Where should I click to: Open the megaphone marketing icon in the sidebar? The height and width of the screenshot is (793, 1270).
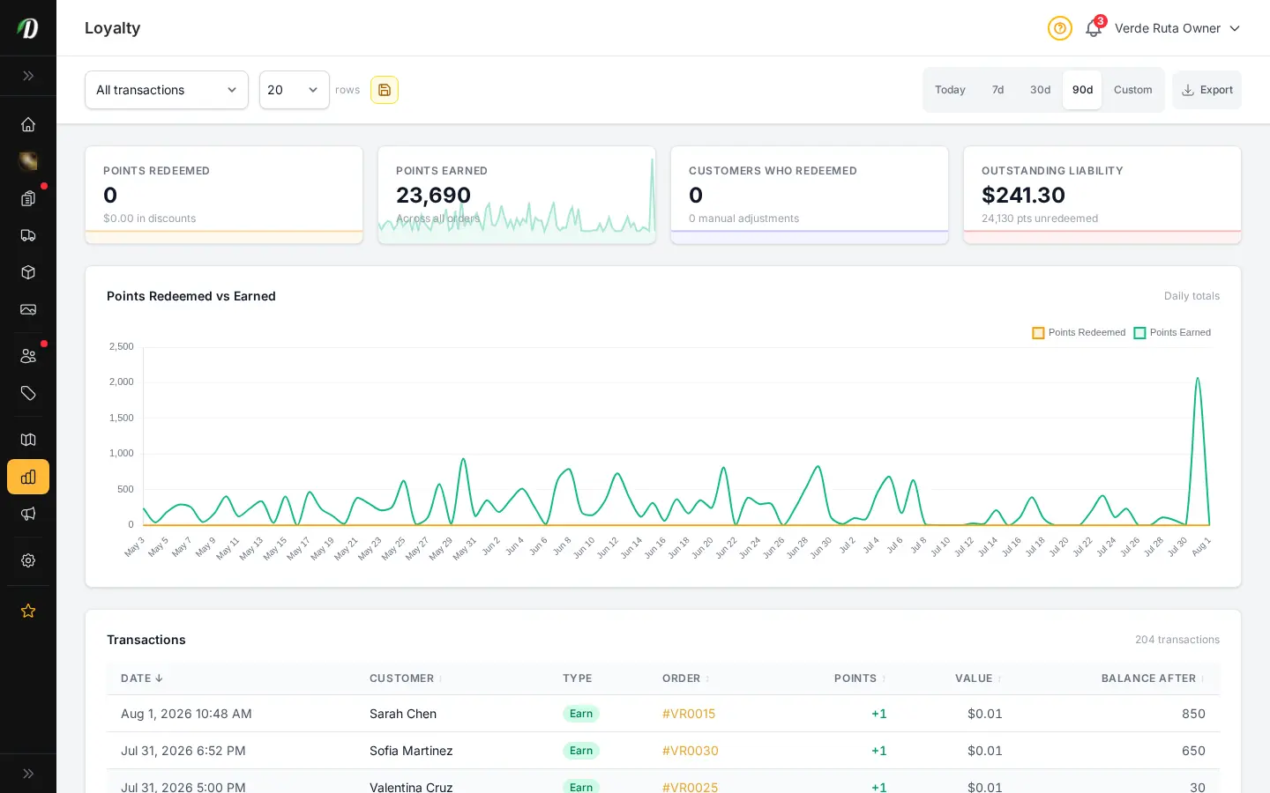(28, 514)
